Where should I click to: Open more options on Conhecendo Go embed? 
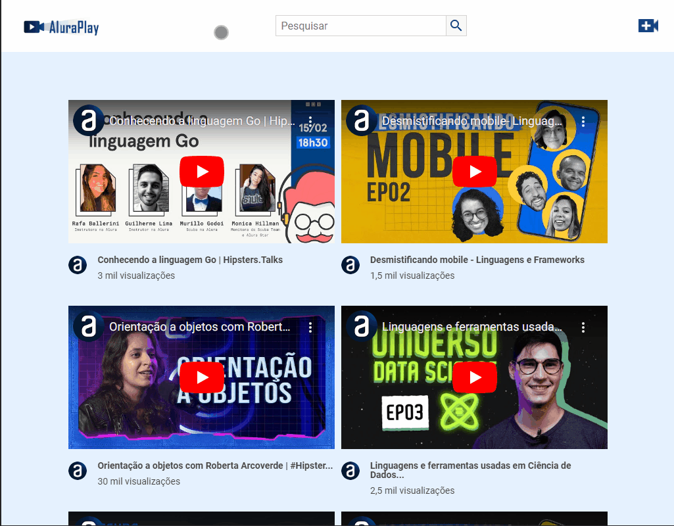(310, 121)
